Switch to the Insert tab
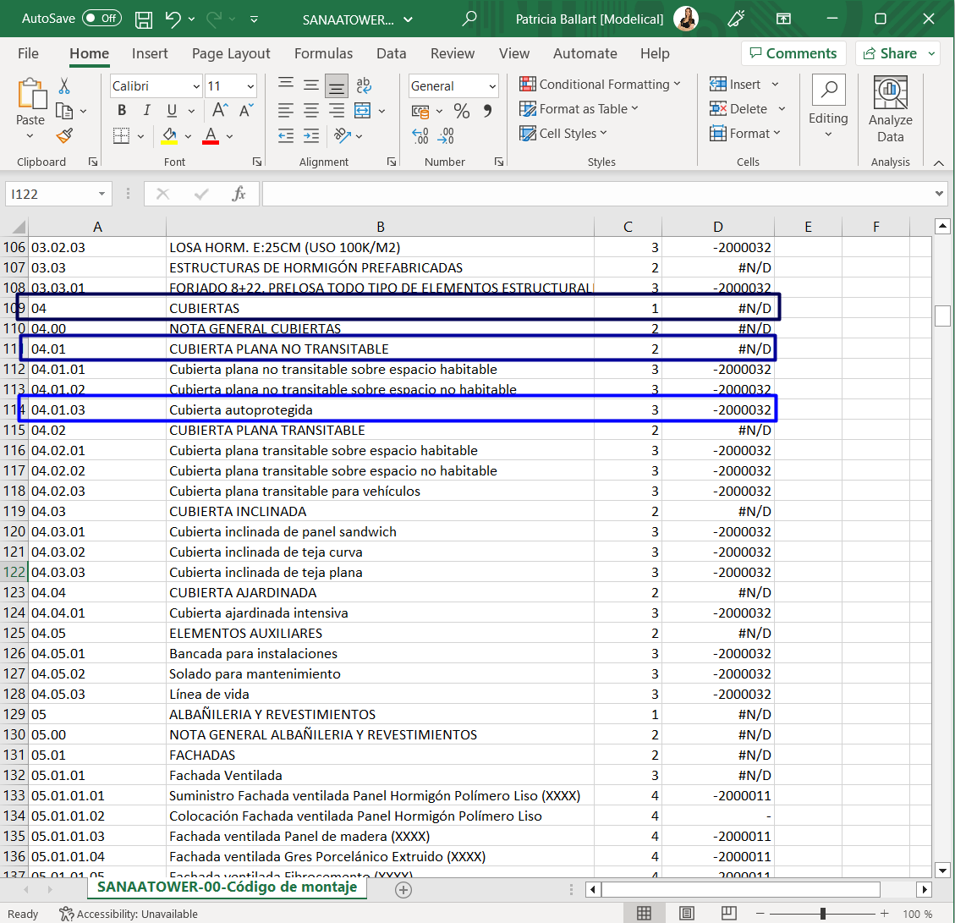Screen dimensions: 955x923 pyautogui.click(x=150, y=53)
